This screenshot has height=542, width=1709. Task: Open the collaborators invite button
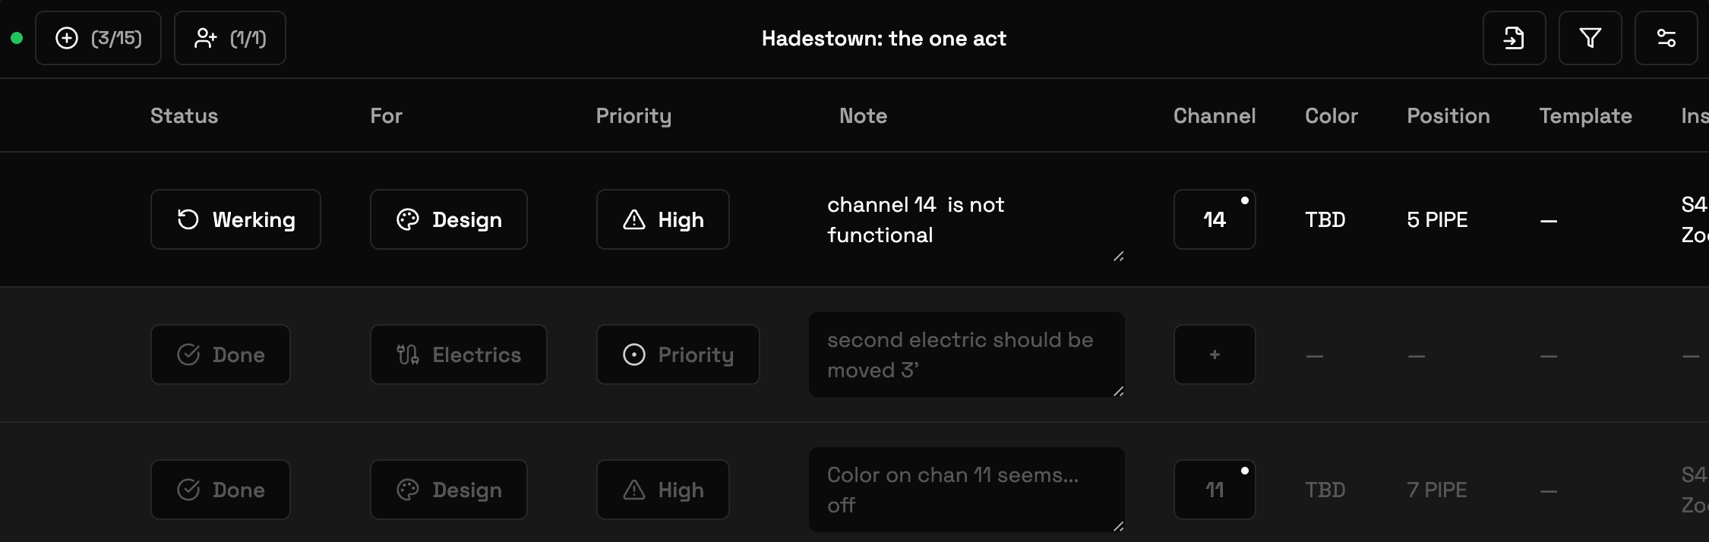coord(230,38)
